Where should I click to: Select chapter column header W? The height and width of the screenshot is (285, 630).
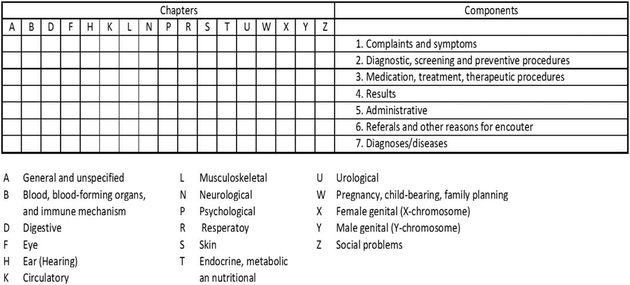tap(266, 27)
